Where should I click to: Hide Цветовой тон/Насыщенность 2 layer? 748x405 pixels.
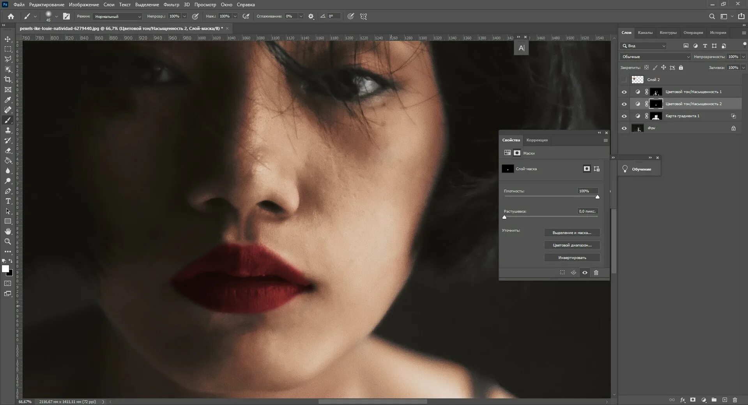[x=624, y=104]
